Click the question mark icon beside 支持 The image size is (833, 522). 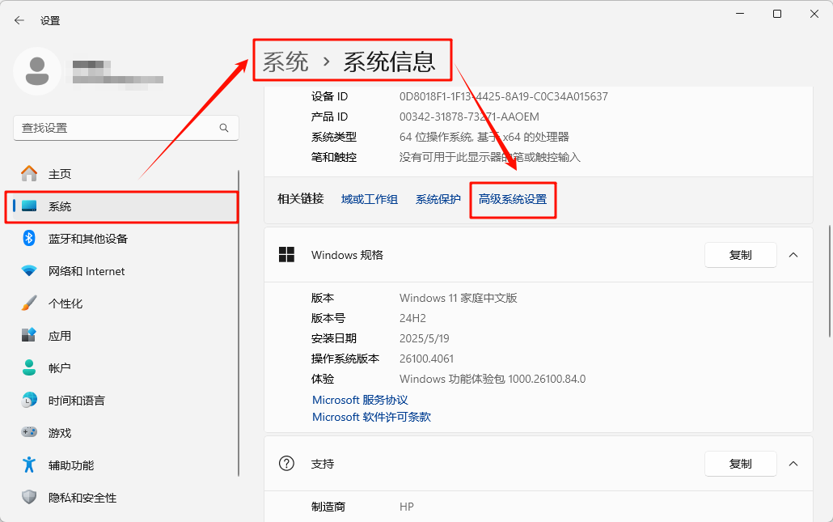pyautogui.click(x=286, y=464)
